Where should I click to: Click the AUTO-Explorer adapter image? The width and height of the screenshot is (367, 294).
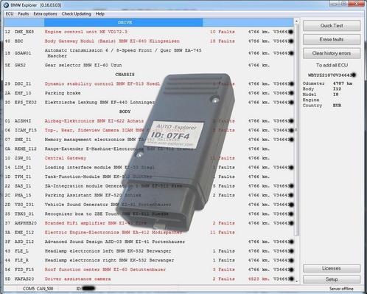(176, 153)
